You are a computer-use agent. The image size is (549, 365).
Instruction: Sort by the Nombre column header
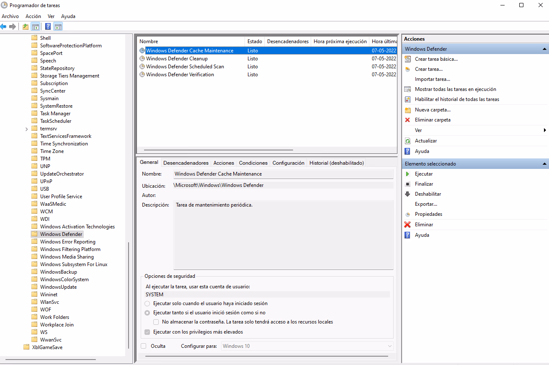(x=191, y=41)
